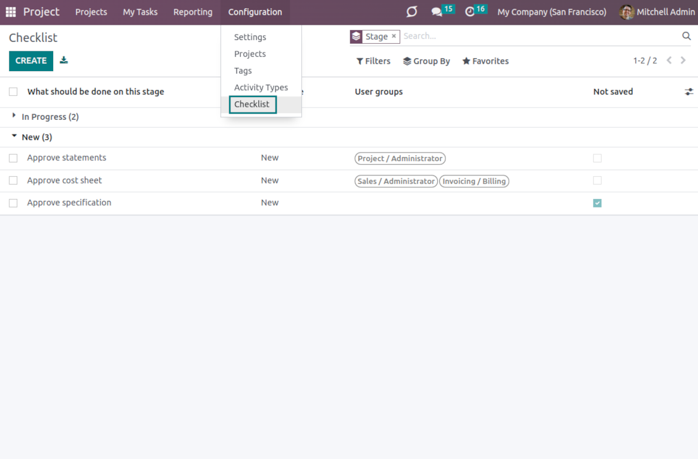Choose Checklist in Configuration menu
This screenshot has height=459, width=698.
coord(252,104)
